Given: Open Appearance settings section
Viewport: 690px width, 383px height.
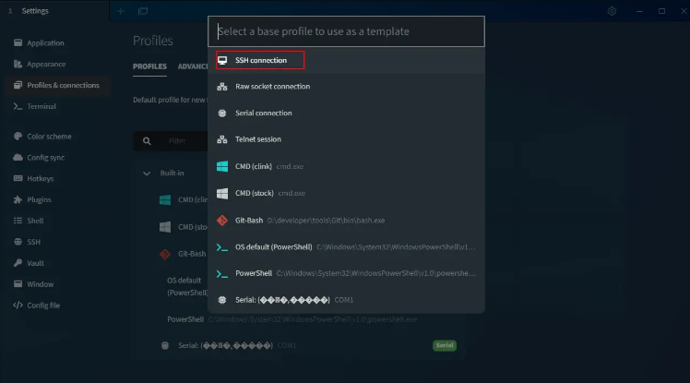Looking at the screenshot, I should click(57, 64).
